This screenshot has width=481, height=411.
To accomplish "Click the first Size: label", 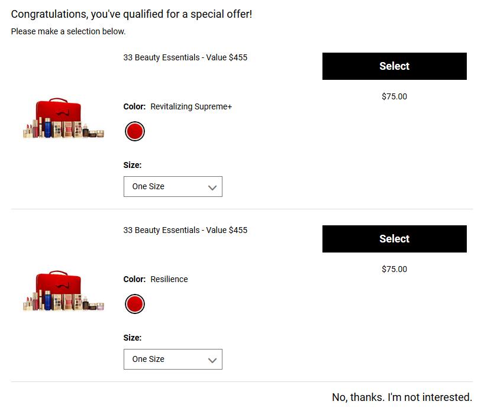I will pos(133,166).
